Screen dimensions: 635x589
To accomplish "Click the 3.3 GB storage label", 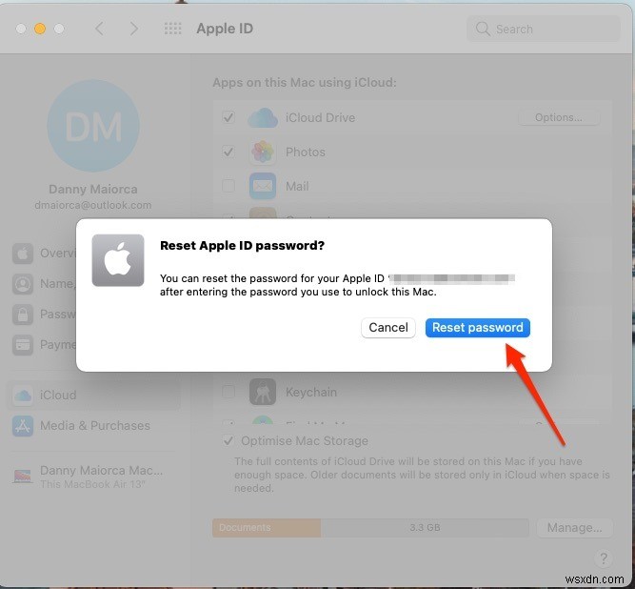I will point(425,528).
